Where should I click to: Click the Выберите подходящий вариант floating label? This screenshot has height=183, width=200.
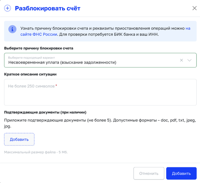[31, 58]
